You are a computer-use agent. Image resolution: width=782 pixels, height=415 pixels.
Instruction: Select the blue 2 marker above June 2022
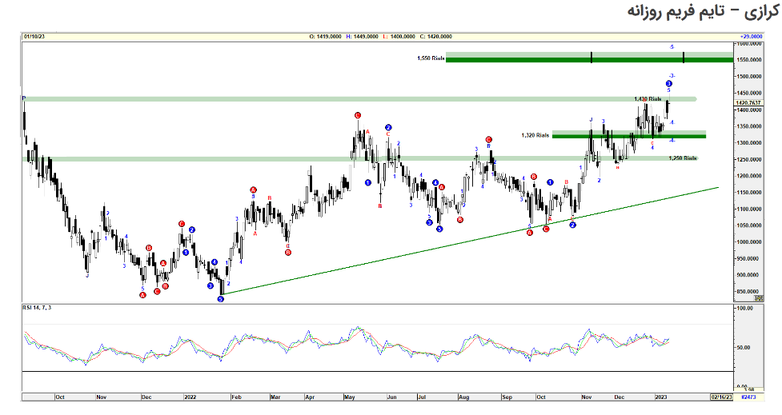pyautogui.click(x=387, y=128)
